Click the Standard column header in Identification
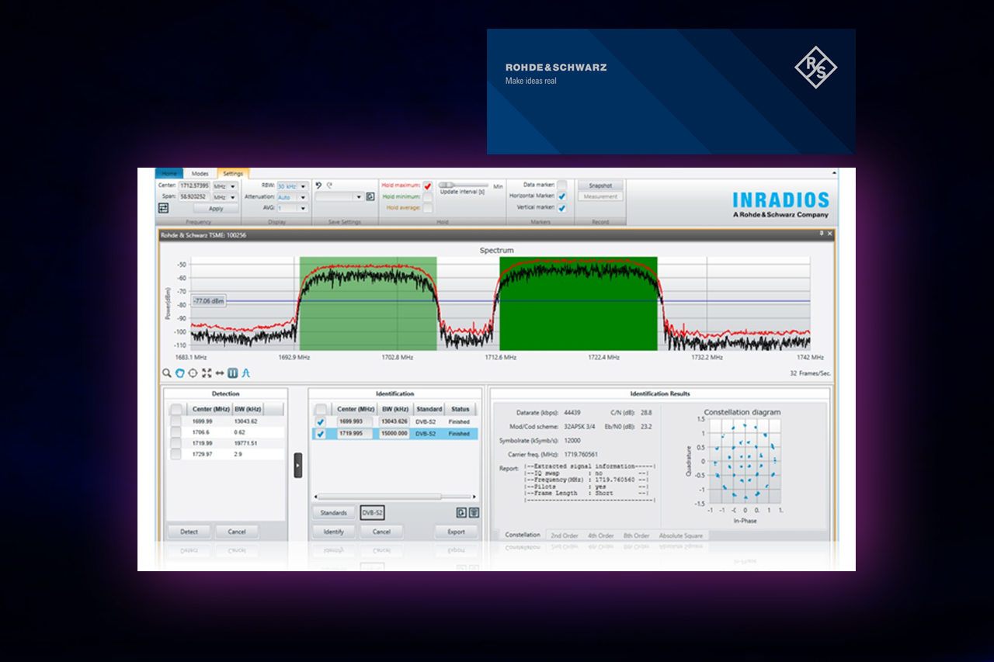This screenshot has width=994, height=662. click(429, 409)
